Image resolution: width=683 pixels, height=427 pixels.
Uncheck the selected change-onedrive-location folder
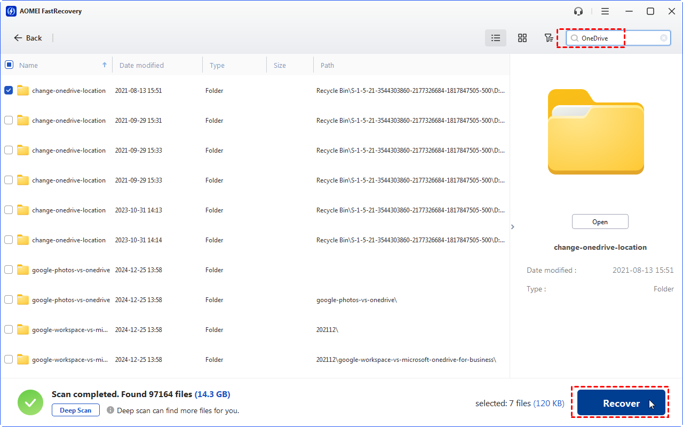(x=9, y=90)
